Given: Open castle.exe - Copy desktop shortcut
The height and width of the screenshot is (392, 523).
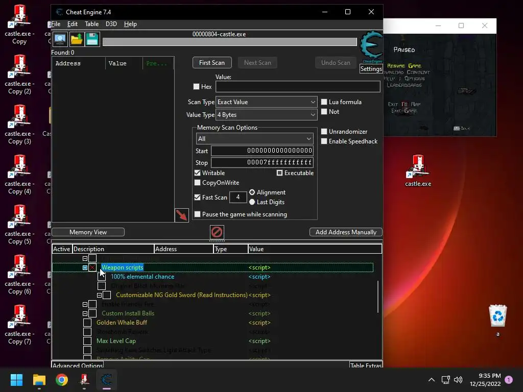Looking at the screenshot, I should pyautogui.click(x=19, y=25).
